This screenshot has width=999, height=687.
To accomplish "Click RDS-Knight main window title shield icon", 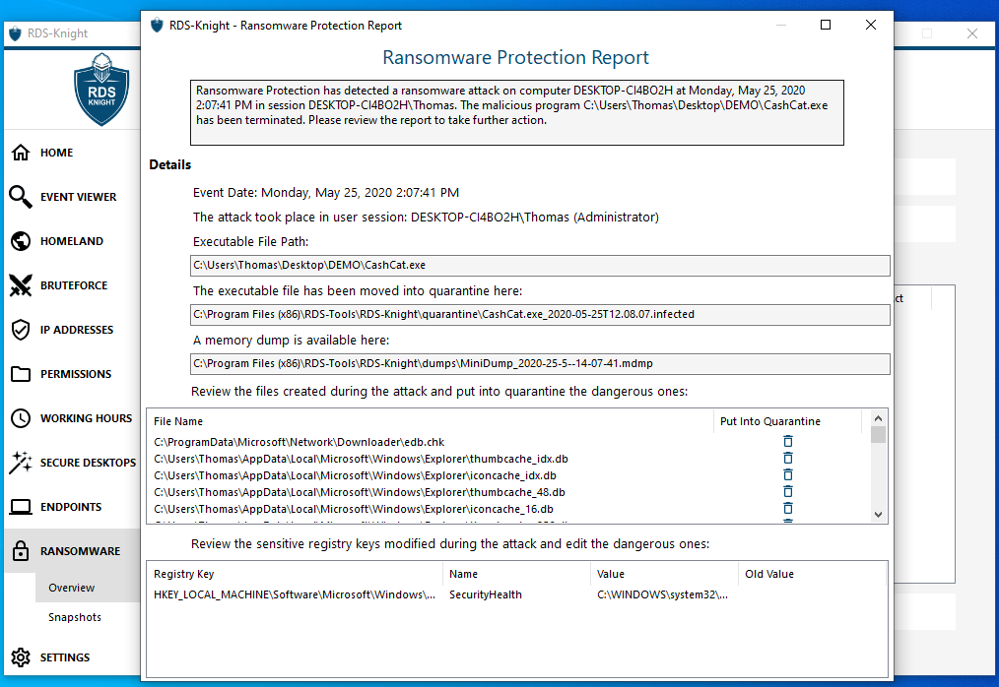I will point(16,33).
